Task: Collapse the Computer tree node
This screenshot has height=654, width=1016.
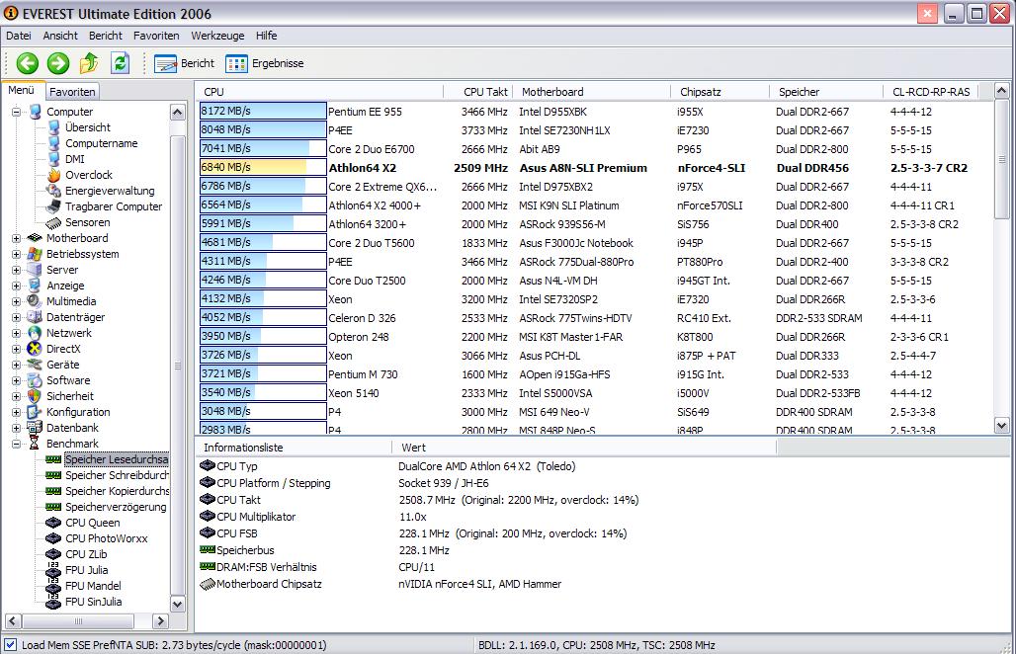Action: tap(16, 112)
